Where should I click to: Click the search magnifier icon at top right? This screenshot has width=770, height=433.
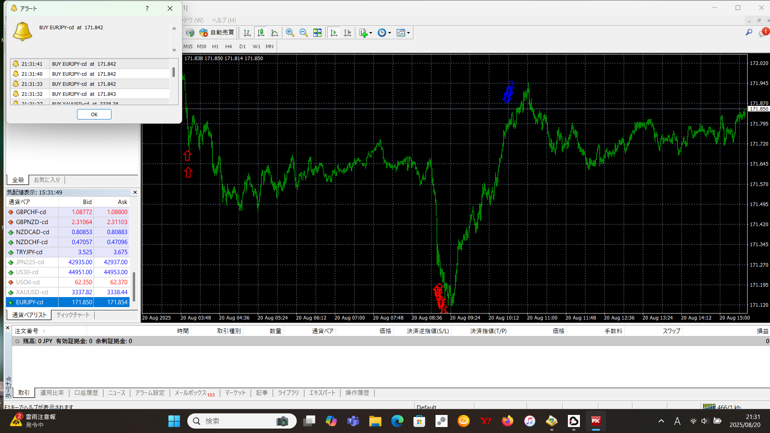pos(749,32)
